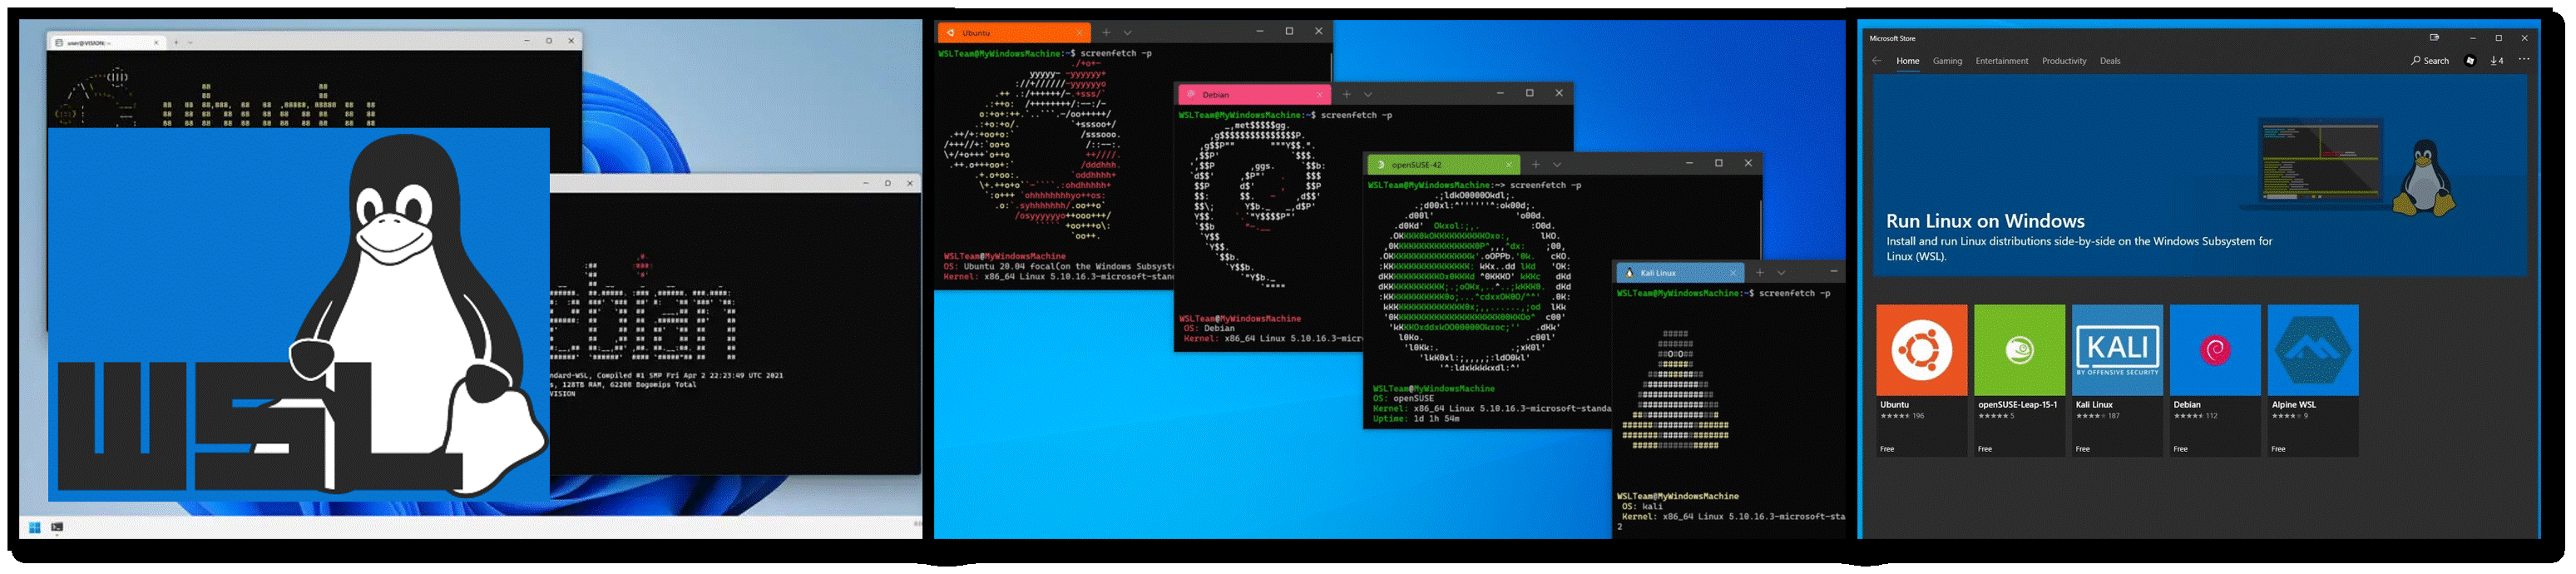Minimize the Kali Linux terminal window
Screen dimensions: 2576x574
(1834, 271)
